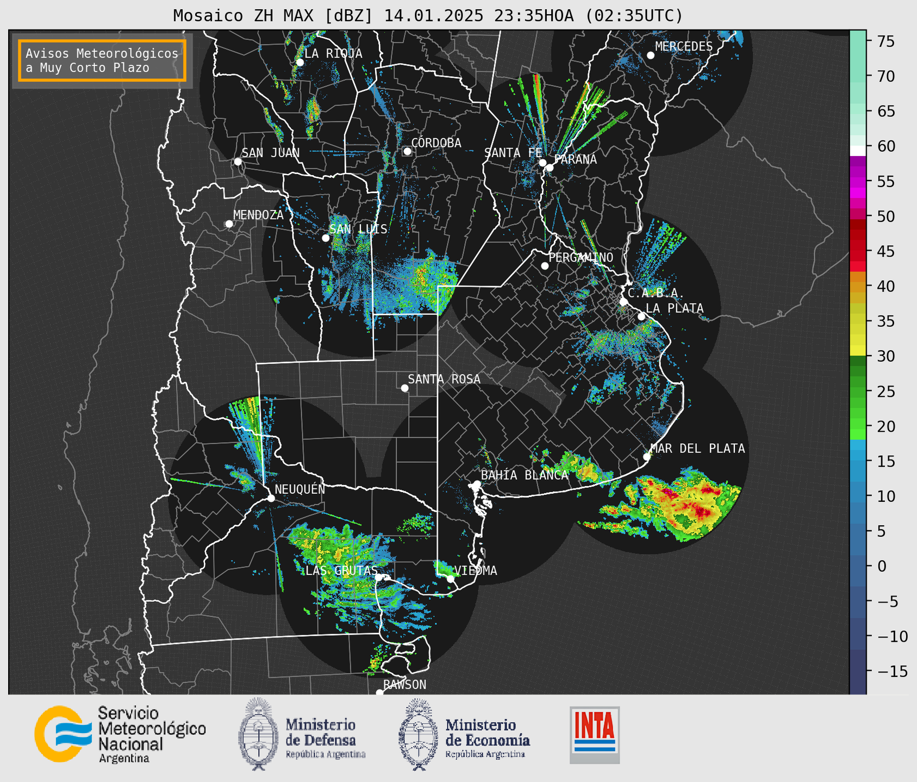
Task: Select the Rawson city marker
Action: (379, 693)
